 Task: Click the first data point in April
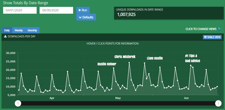[x=19, y=90]
